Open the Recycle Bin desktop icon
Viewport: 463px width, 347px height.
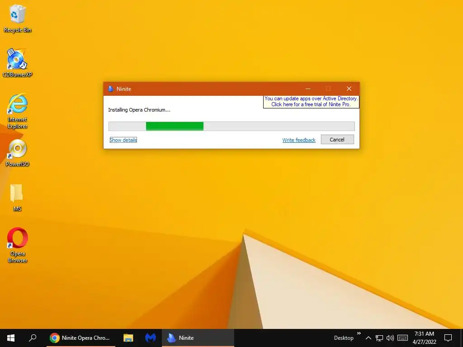pos(18,18)
